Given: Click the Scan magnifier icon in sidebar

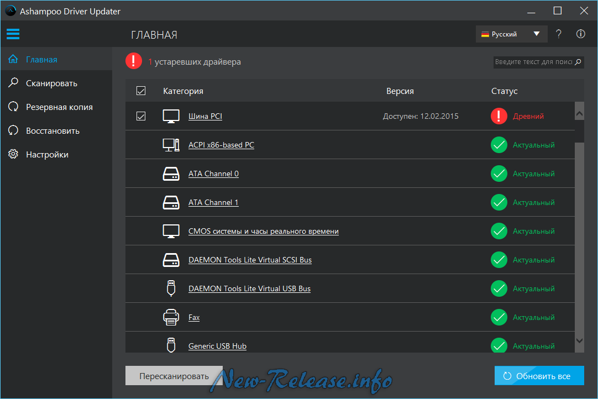Looking at the screenshot, I should [x=13, y=82].
